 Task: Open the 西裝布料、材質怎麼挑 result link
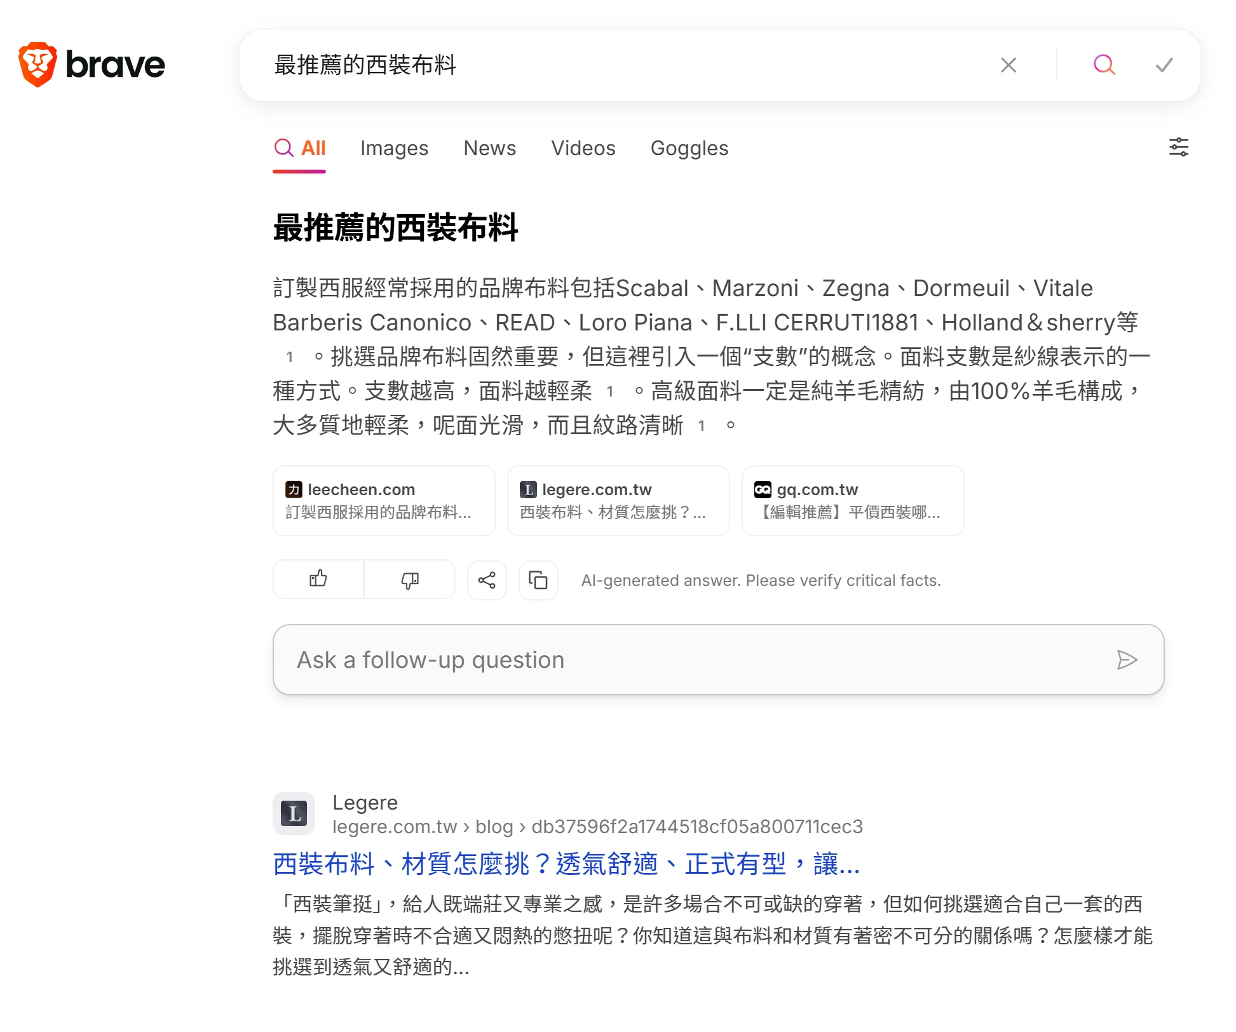566,863
